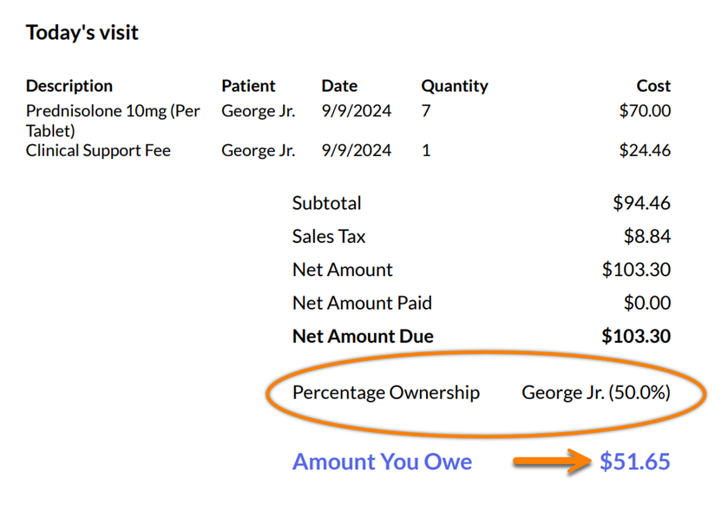Click the Quantity column header
The width and height of the screenshot is (728, 505).
pos(455,86)
